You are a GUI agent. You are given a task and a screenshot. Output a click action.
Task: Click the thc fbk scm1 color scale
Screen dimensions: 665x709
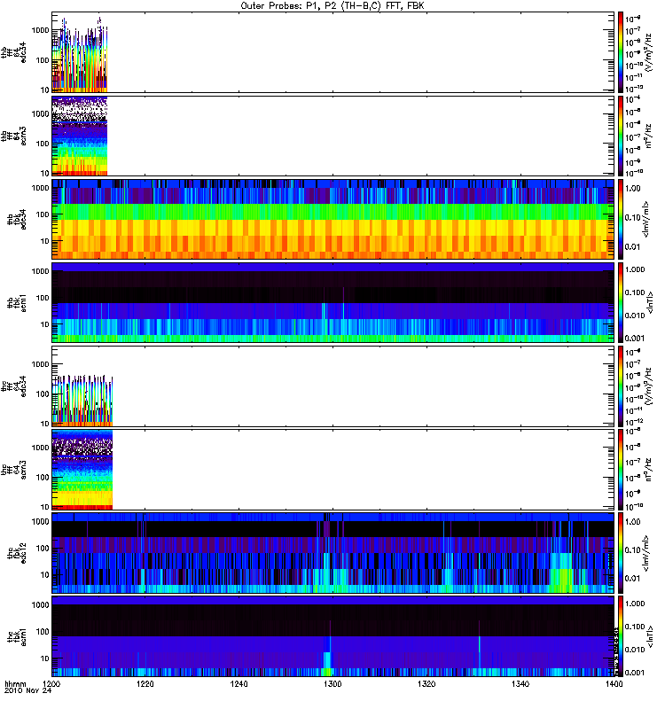point(621,636)
